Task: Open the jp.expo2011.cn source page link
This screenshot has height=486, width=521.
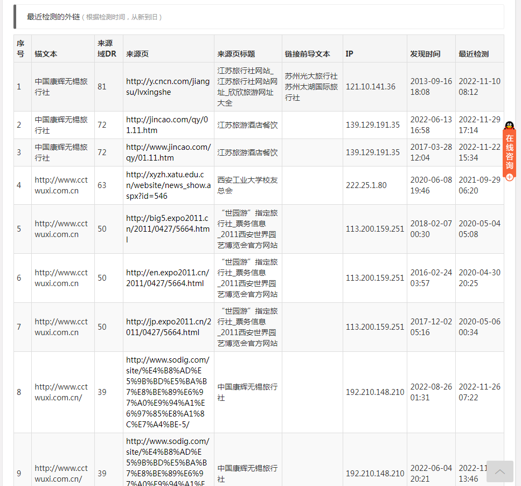Action: click(168, 327)
